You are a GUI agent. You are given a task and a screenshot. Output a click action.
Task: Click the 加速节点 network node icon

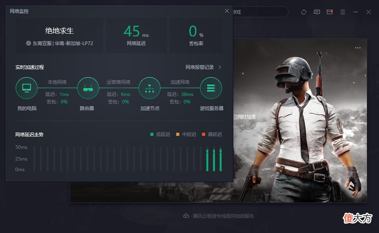point(150,88)
